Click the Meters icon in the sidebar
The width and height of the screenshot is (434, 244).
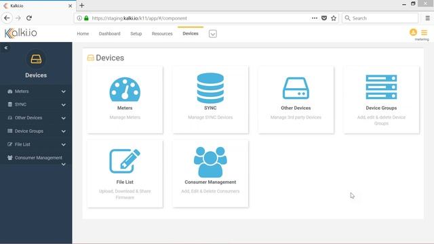pos(10,91)
